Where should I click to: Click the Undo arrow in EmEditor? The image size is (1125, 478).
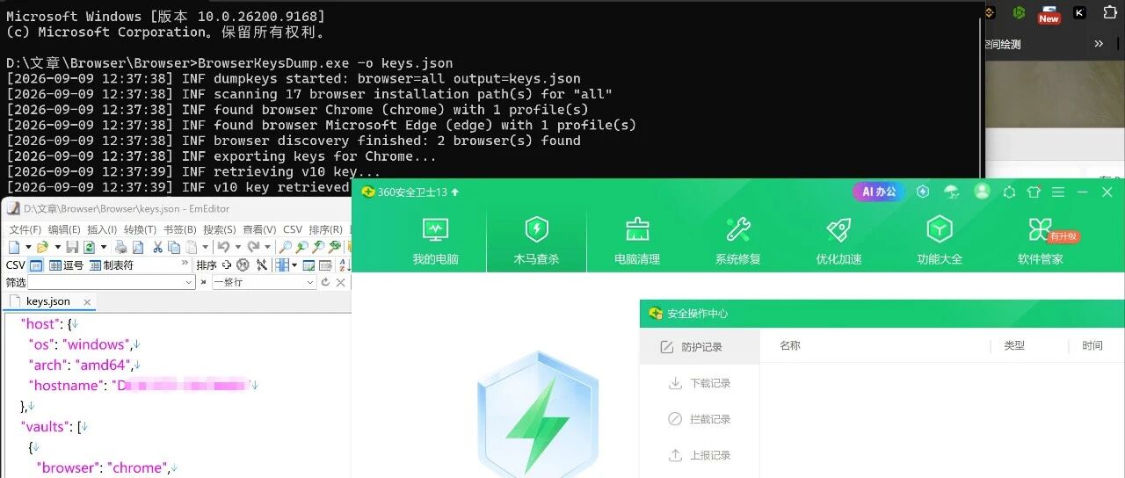tap(223, 247)
